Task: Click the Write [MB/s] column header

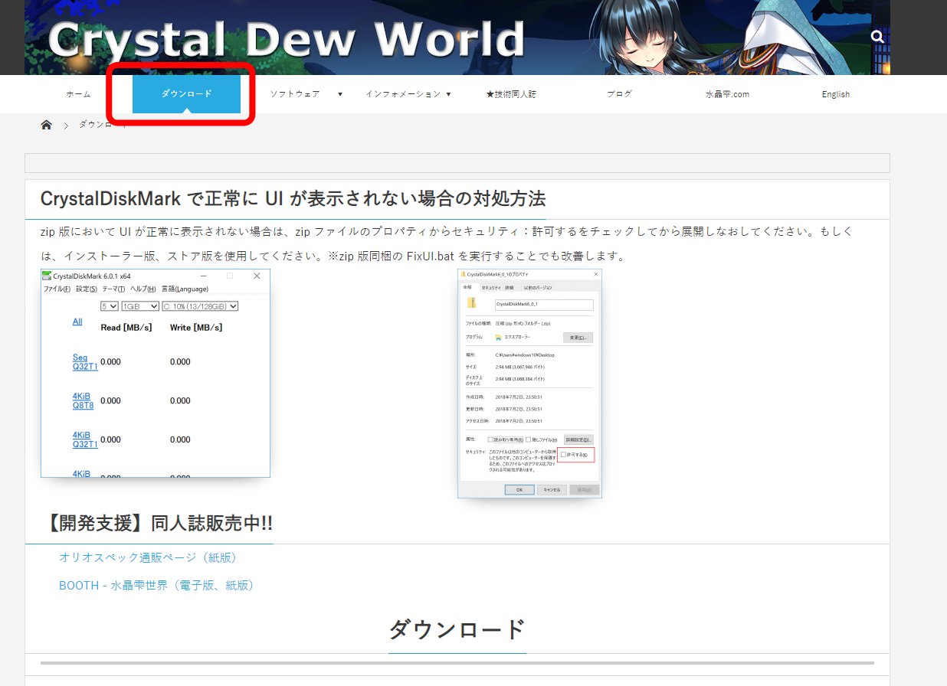Action: coord(196,328)
